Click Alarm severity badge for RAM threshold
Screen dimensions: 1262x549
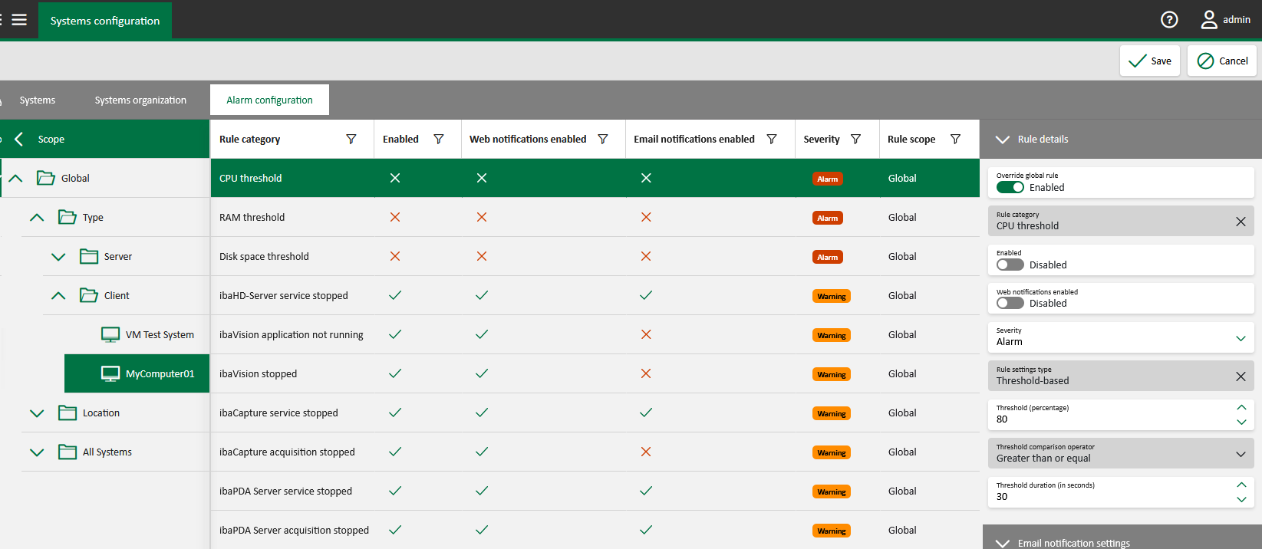[828, 218]
